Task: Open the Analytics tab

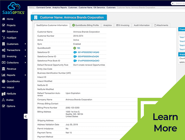Action: [108, 25]
